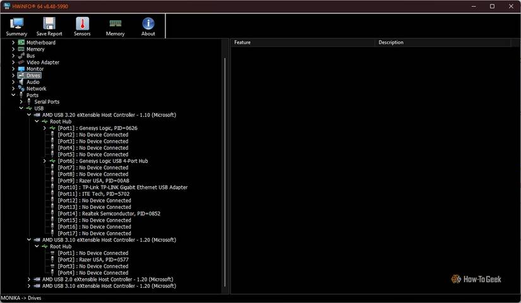The width and height of the screenshot is (521, 303).
Task: Click the USB icon beside Port6 Genesys hub
Action: tap(52, 161)
